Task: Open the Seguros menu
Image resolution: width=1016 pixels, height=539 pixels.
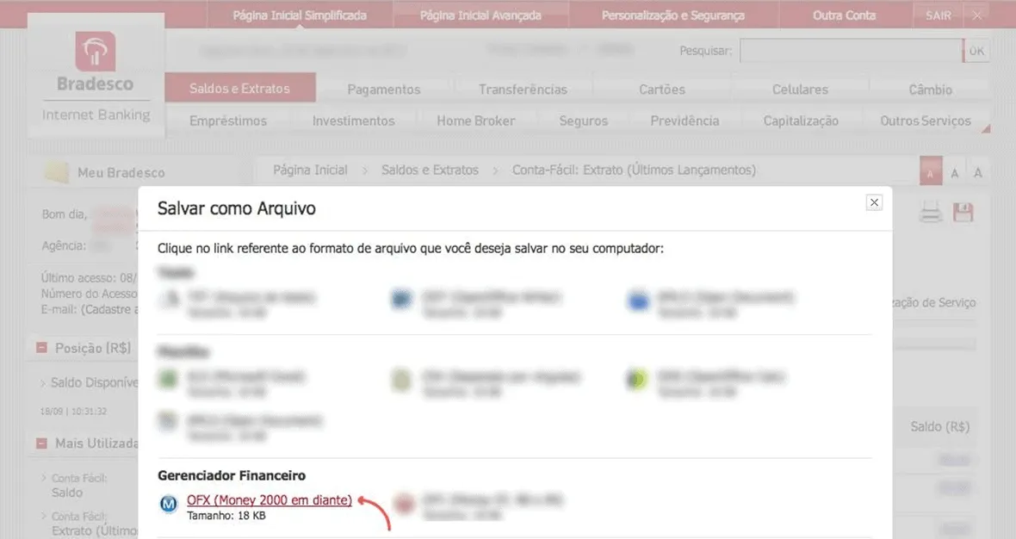Action: [583, 121]
